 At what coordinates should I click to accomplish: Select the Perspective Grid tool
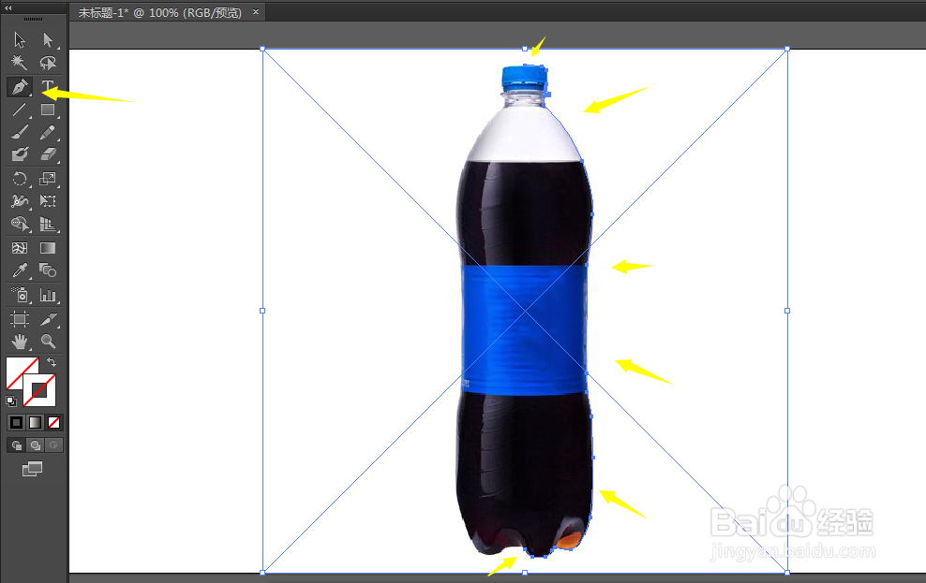(48, 225)
